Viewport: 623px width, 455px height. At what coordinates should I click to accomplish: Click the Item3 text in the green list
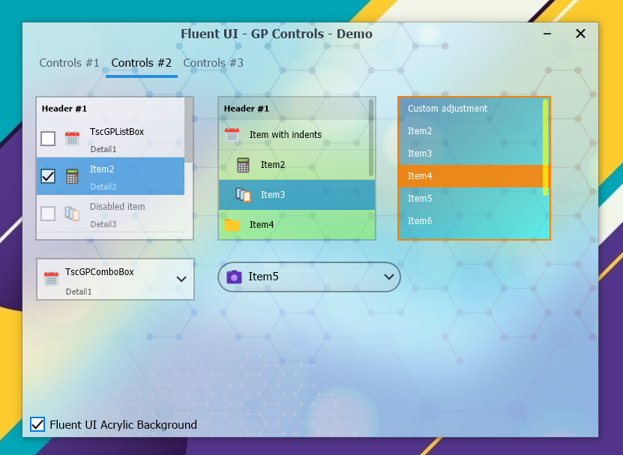click(x=273, y=195)
